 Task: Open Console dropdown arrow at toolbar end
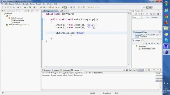[x=156, y=70]
